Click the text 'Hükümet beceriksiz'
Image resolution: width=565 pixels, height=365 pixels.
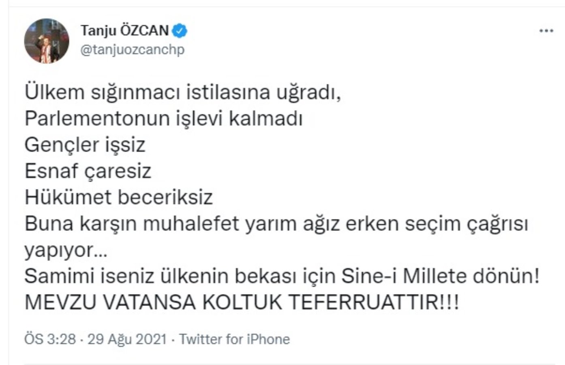(x=119, y=198)
